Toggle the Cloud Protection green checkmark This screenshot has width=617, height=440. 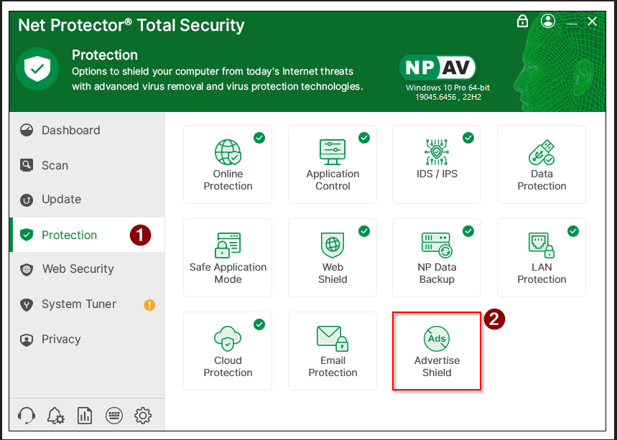pos(259,324)
